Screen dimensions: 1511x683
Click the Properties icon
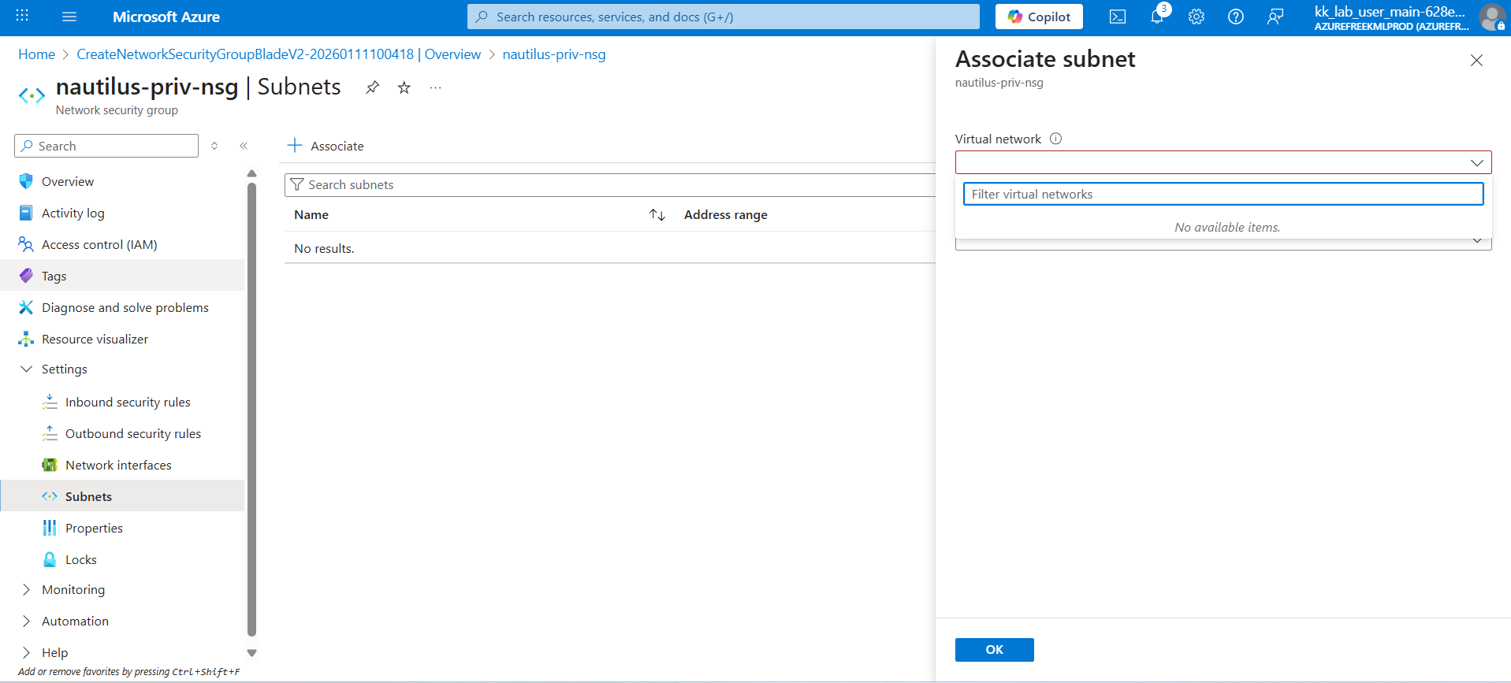coord(50,528)
